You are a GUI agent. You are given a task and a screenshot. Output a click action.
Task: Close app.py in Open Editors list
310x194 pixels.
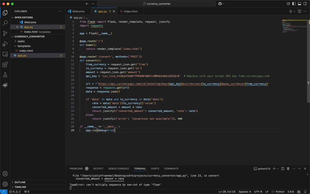[17, 27]
